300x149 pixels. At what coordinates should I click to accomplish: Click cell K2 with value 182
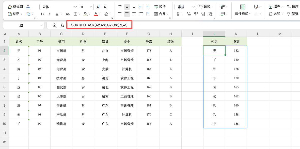point(236,51)
